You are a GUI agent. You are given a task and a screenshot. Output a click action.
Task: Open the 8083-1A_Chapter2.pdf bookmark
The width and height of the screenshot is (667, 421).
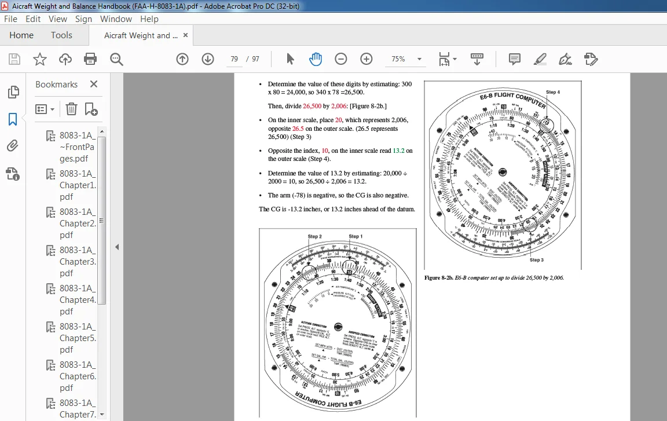78,224
